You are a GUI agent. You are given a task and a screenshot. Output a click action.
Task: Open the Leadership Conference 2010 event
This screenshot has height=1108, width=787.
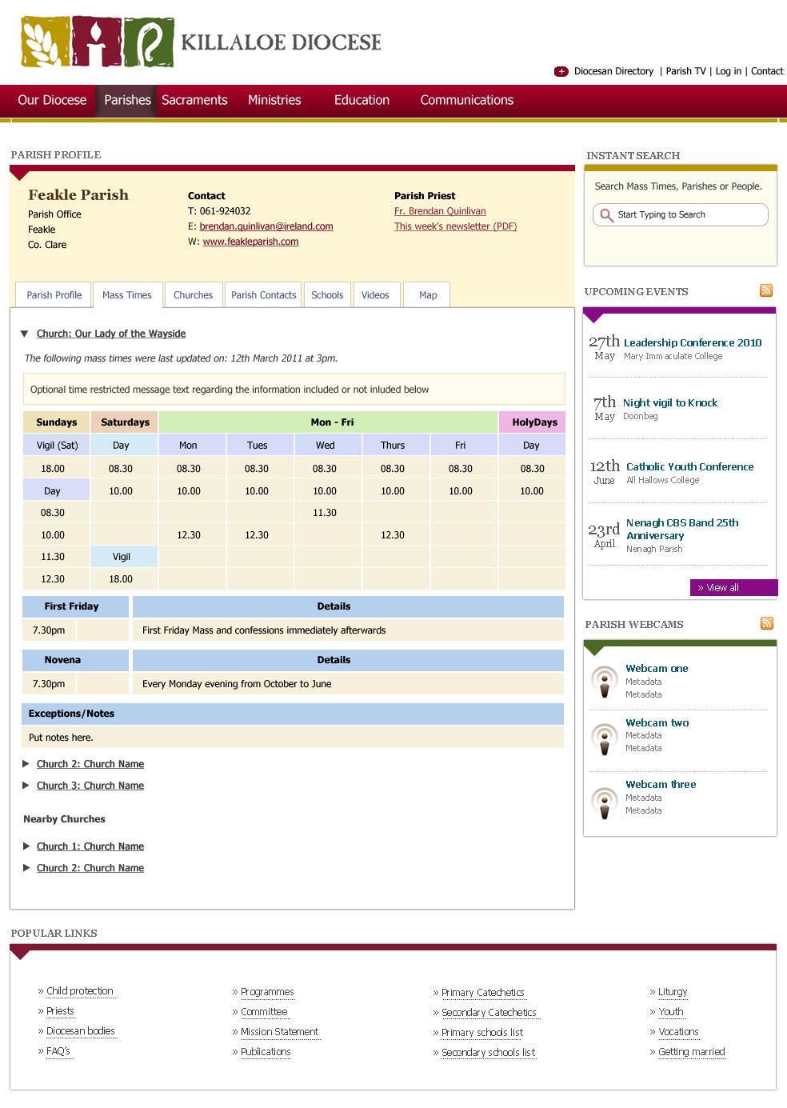692,342
